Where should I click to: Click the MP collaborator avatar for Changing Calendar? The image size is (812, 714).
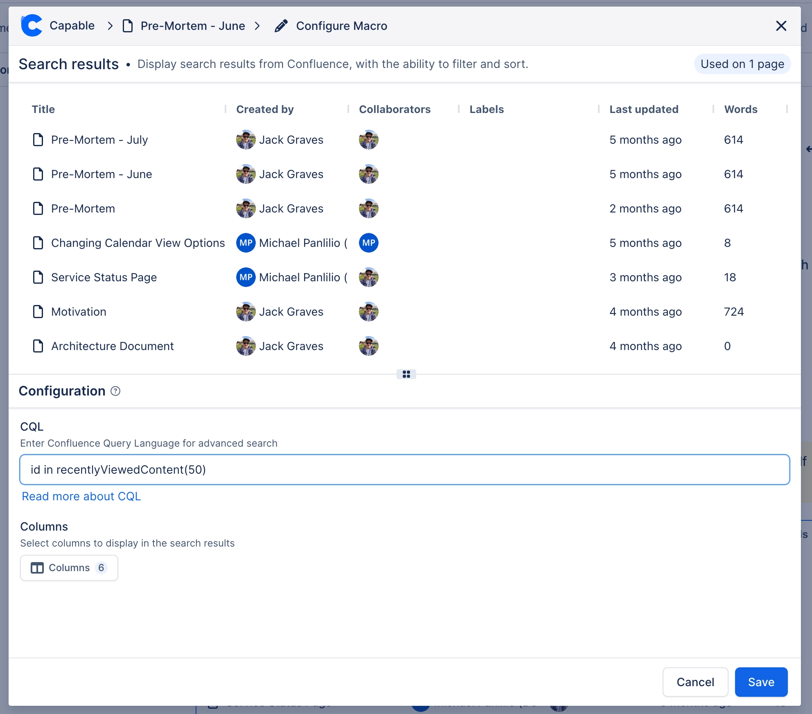click(x=368, y=243)
